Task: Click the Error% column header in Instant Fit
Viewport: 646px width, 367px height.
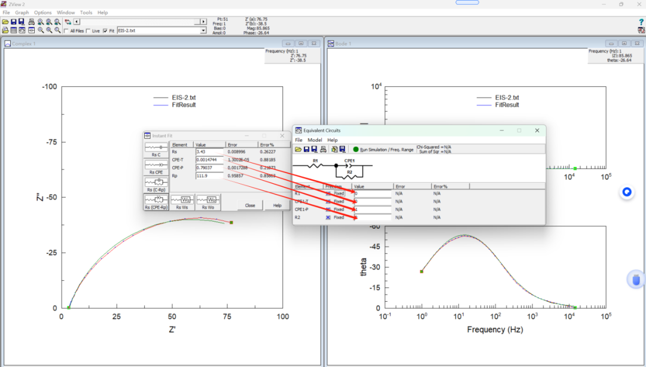Action: click(273, 145)
